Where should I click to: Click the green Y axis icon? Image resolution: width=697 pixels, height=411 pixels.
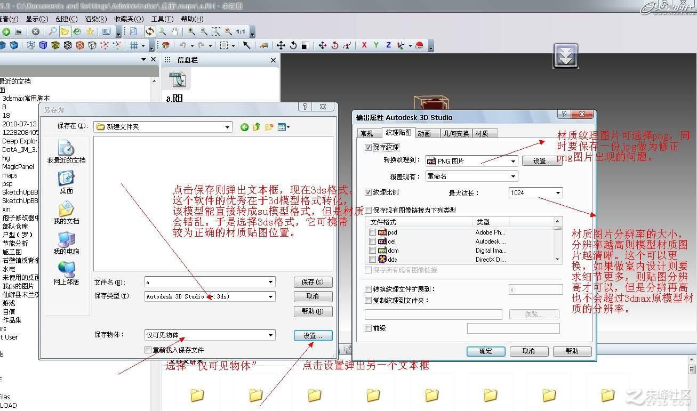[376, 46]
